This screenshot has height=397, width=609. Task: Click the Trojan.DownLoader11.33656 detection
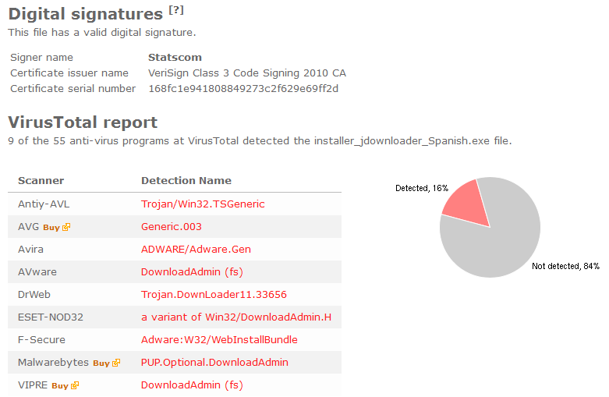click(x=214, y=295)
